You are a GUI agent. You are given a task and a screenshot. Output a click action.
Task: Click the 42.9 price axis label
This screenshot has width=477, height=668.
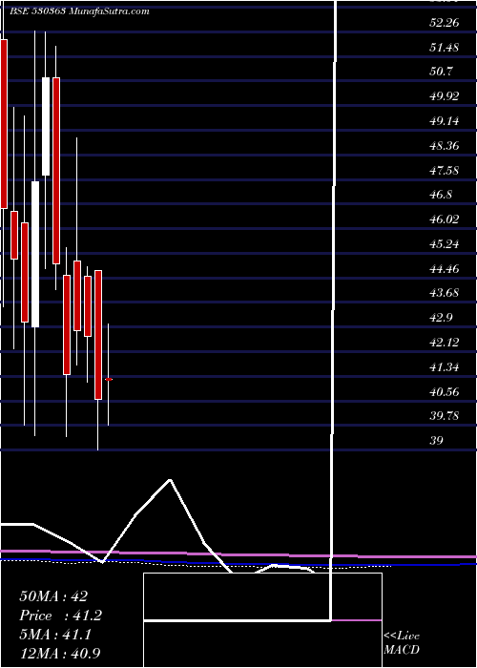coord(441,318)
